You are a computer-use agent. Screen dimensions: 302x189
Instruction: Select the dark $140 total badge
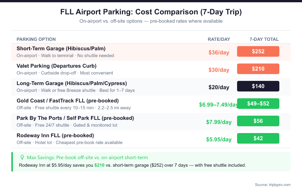pos(258,86)
